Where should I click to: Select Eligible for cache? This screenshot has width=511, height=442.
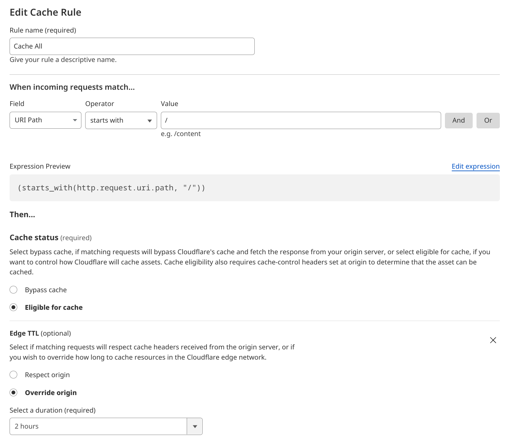tap(14, 308)
